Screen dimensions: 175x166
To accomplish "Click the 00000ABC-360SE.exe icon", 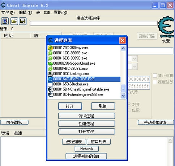I will 50,69.
